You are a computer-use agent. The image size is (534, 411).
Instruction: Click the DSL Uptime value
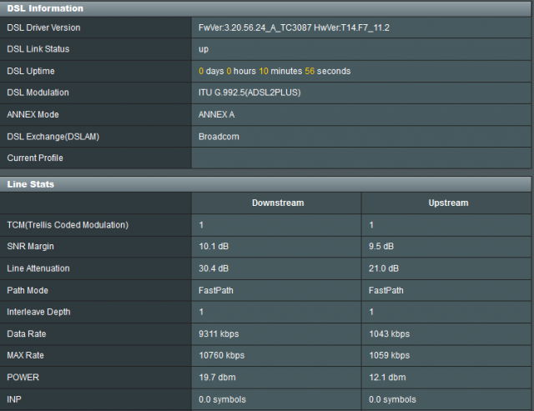(274, 71)
